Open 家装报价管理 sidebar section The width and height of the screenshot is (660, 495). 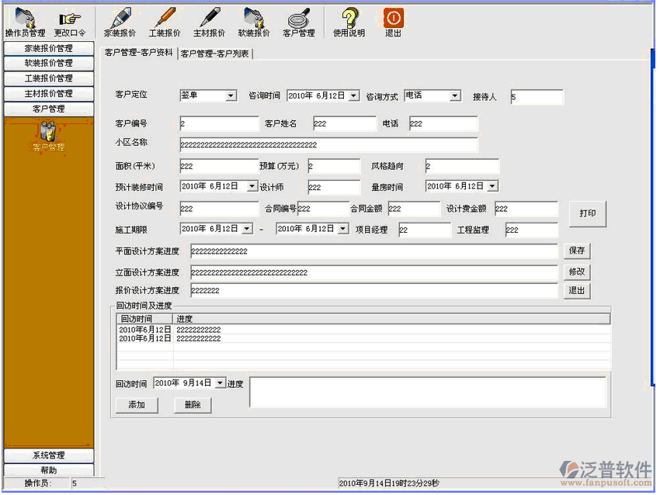coord(48,48)
